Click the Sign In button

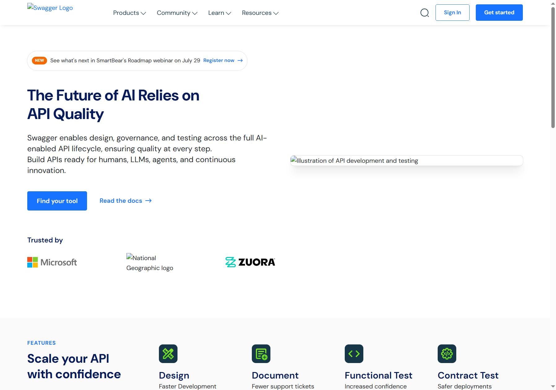pyautogui.click(x=453, y=12)
